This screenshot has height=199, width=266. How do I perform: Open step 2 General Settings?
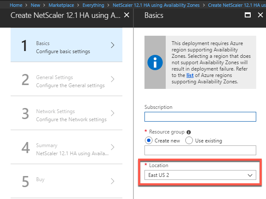click(x=66, y=79)
